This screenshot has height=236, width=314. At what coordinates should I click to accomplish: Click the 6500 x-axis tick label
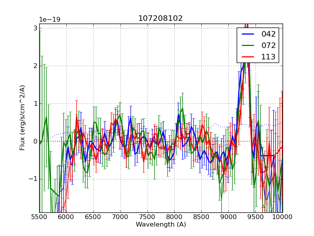point(93,217)
